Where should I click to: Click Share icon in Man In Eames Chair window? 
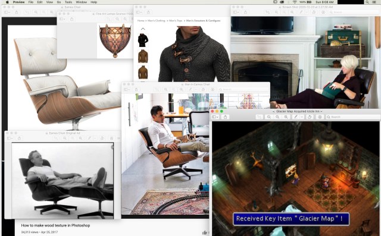[x=136, y=90]
